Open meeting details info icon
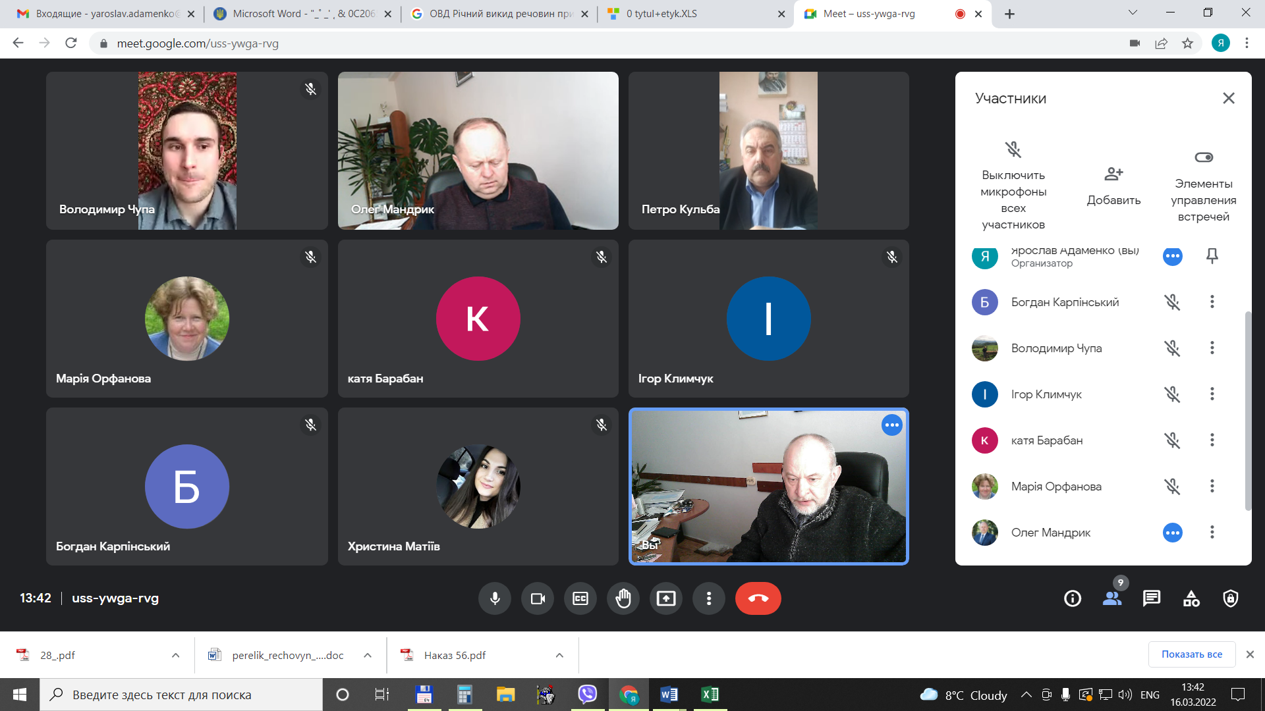 pos(1072,598)
